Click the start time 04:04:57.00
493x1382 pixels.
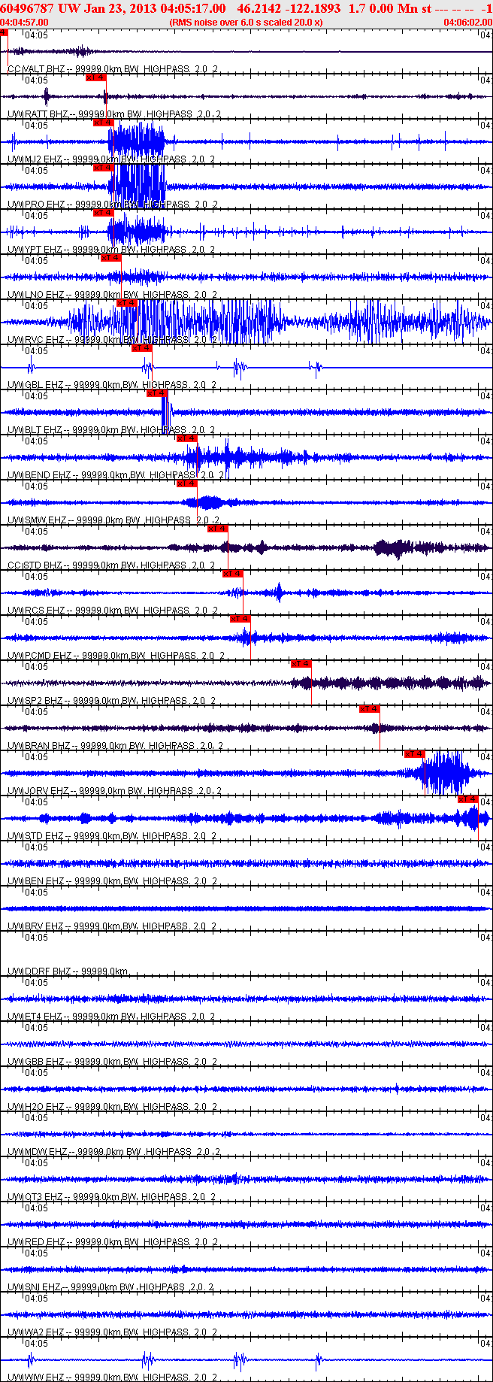click(x=24, y=22)
